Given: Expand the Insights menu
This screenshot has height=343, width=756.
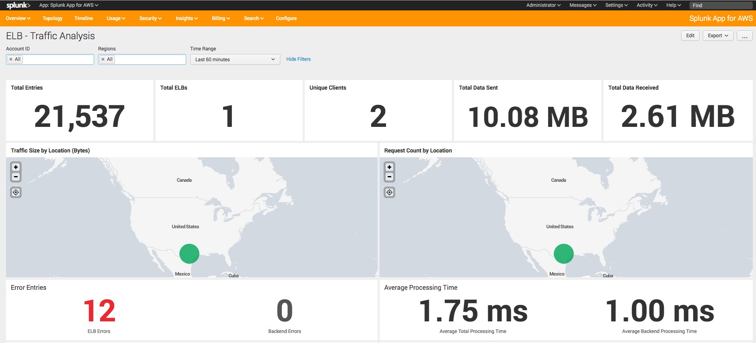Looking at the screenshot, I should coord(187,18).
